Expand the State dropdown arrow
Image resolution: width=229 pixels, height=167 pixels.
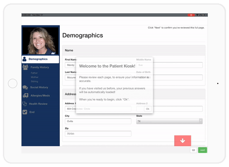tap(201, 121)
